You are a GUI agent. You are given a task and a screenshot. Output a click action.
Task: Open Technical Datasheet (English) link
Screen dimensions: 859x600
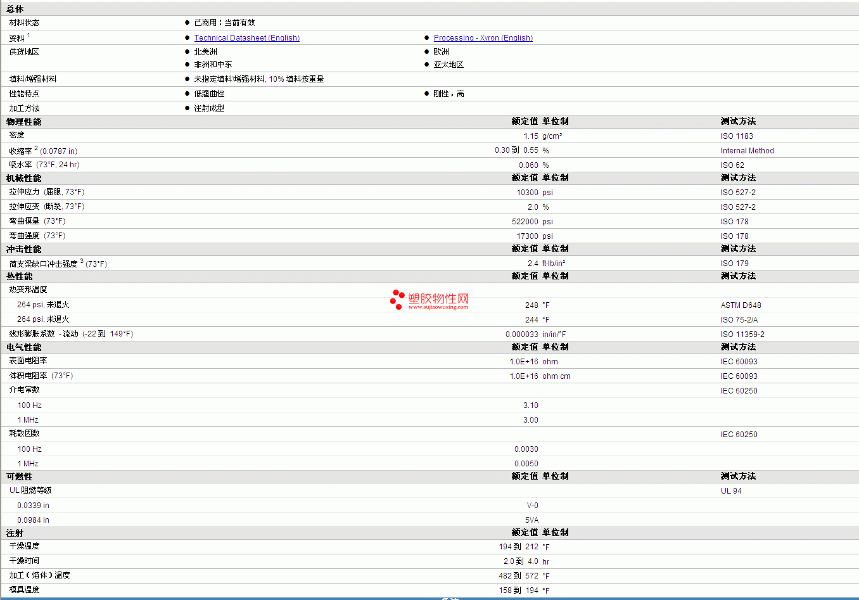[x=247, y=38]
